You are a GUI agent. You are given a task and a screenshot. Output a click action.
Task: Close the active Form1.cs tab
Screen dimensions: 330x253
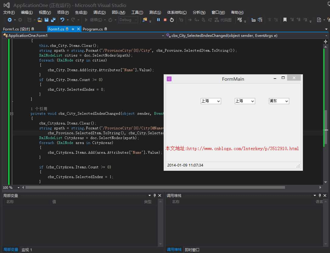[x=78, y=29]
